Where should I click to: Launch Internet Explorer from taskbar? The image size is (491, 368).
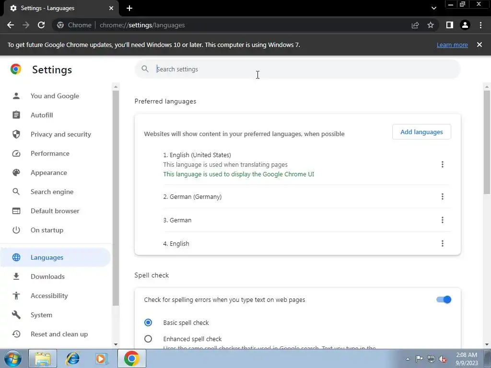click(x=73, y=358)
